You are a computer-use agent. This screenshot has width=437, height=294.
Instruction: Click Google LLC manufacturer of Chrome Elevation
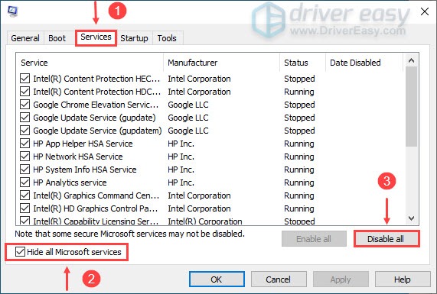coord(188,105)
